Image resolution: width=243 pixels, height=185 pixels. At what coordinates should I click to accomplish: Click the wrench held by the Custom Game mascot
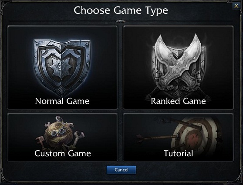pos(78,138)
